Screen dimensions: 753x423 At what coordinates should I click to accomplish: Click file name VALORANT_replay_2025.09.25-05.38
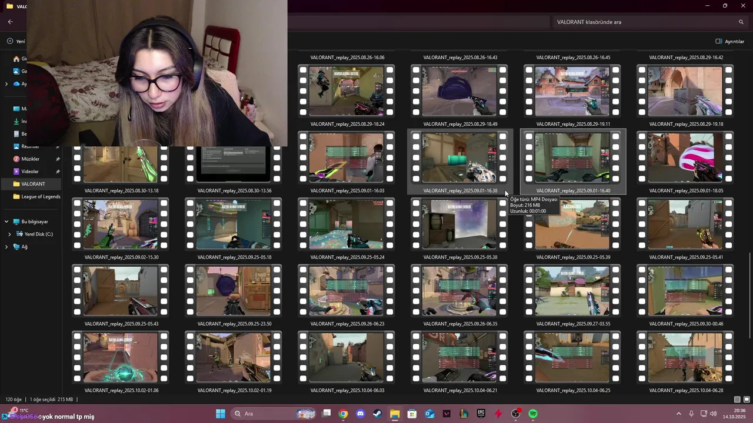(x=460, y=257)
